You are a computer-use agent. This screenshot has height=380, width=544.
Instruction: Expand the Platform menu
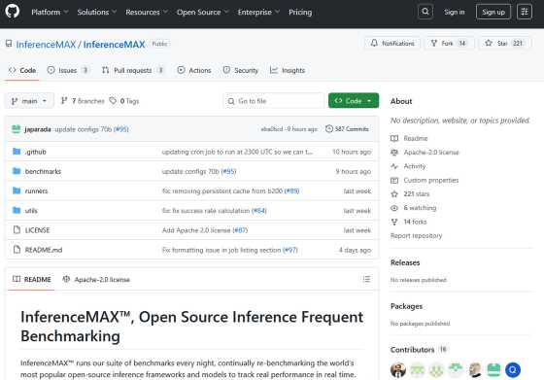50,12
